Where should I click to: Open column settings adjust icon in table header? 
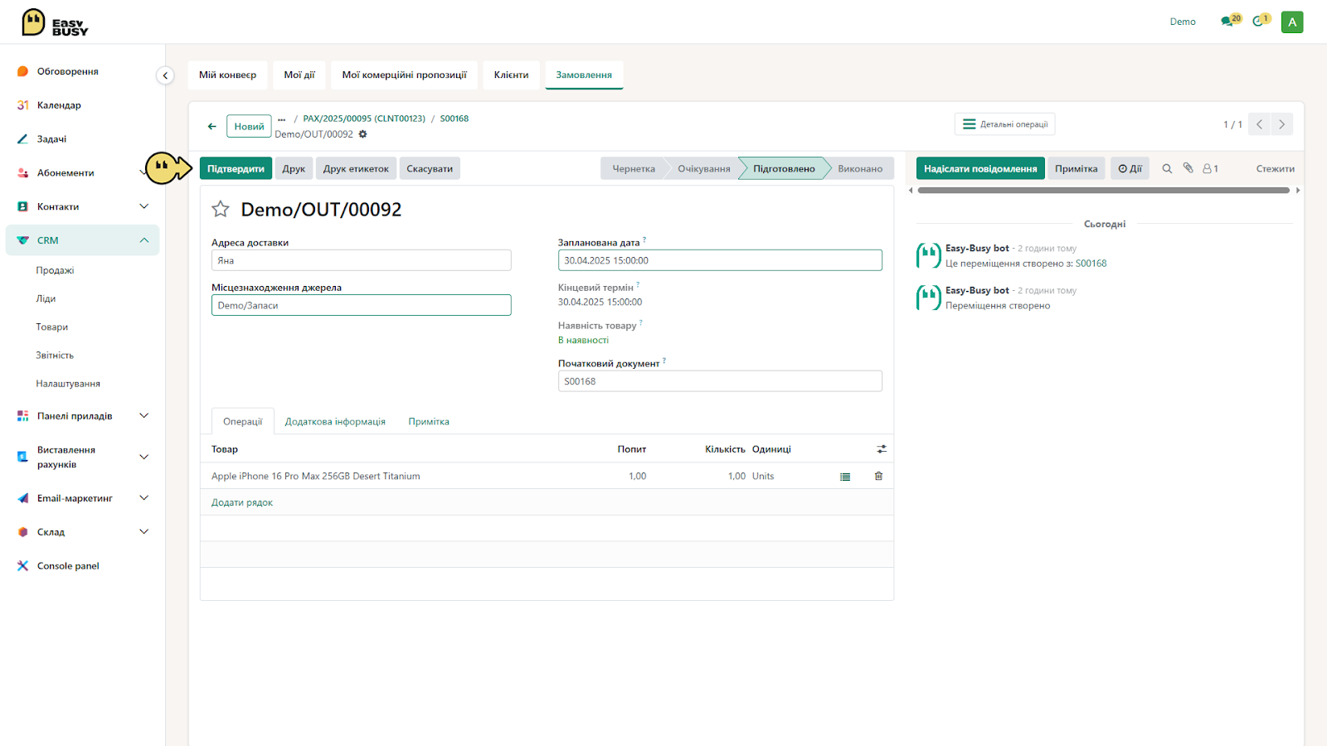tap(882, 448)
